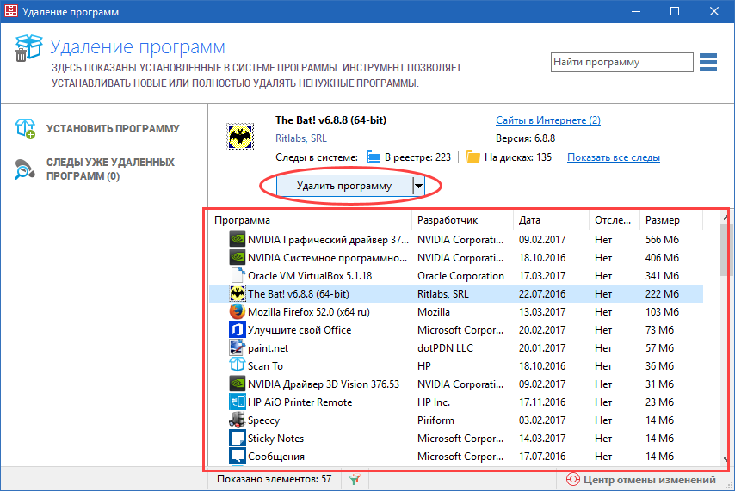735x491 pixels.
Task: Click the 406 Мб size cell
Action: click(662, 258)
